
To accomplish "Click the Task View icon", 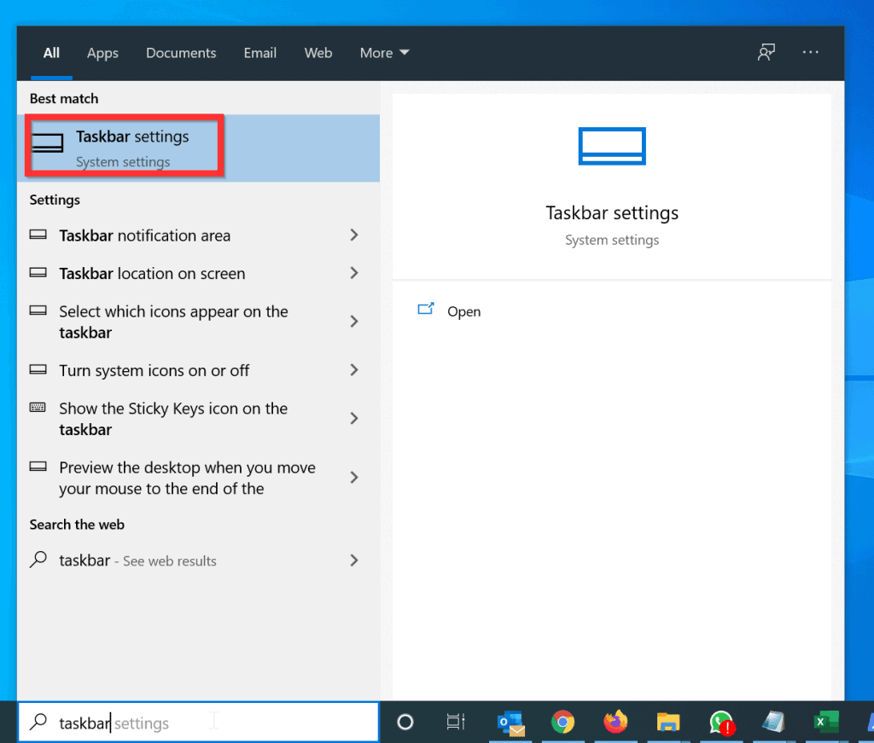I will point(455,723).
